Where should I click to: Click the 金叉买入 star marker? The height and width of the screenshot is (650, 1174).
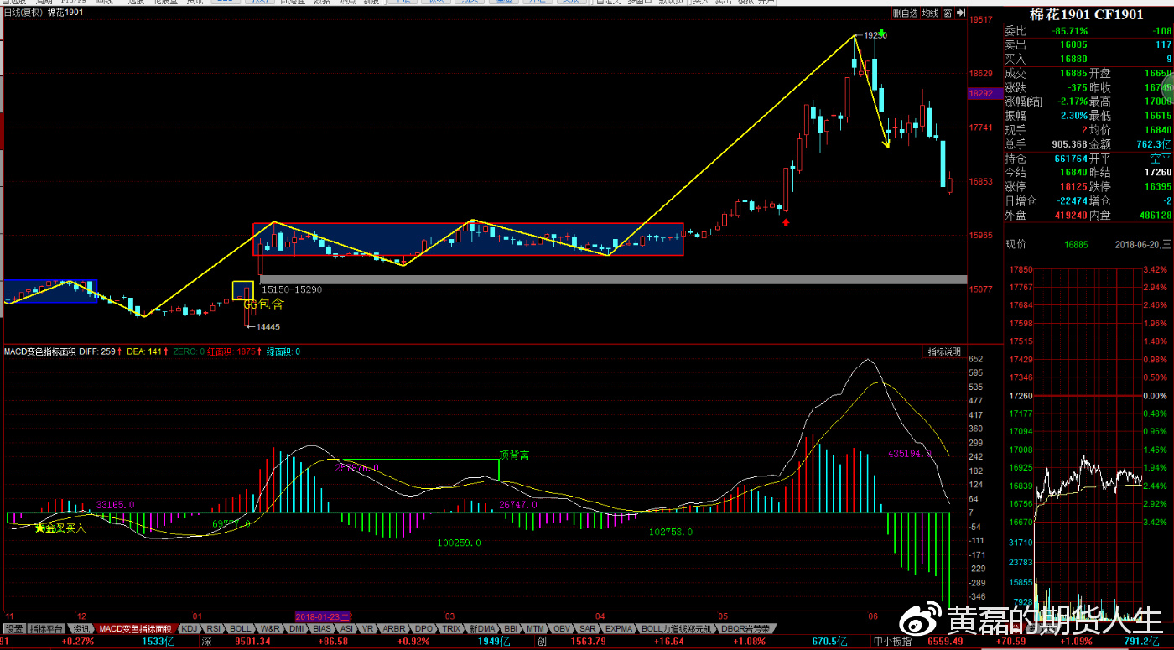(x=60, y=528)
